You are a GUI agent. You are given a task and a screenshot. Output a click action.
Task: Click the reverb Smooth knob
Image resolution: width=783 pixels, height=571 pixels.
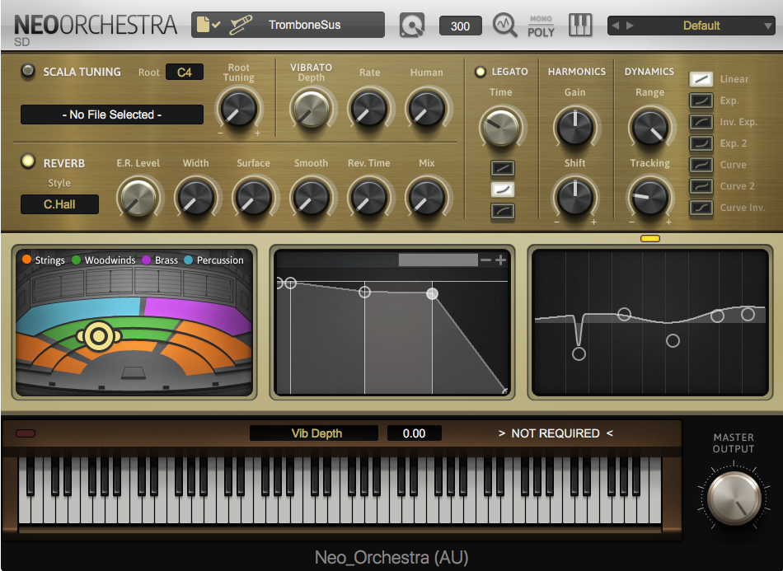(x=311, y=198)
